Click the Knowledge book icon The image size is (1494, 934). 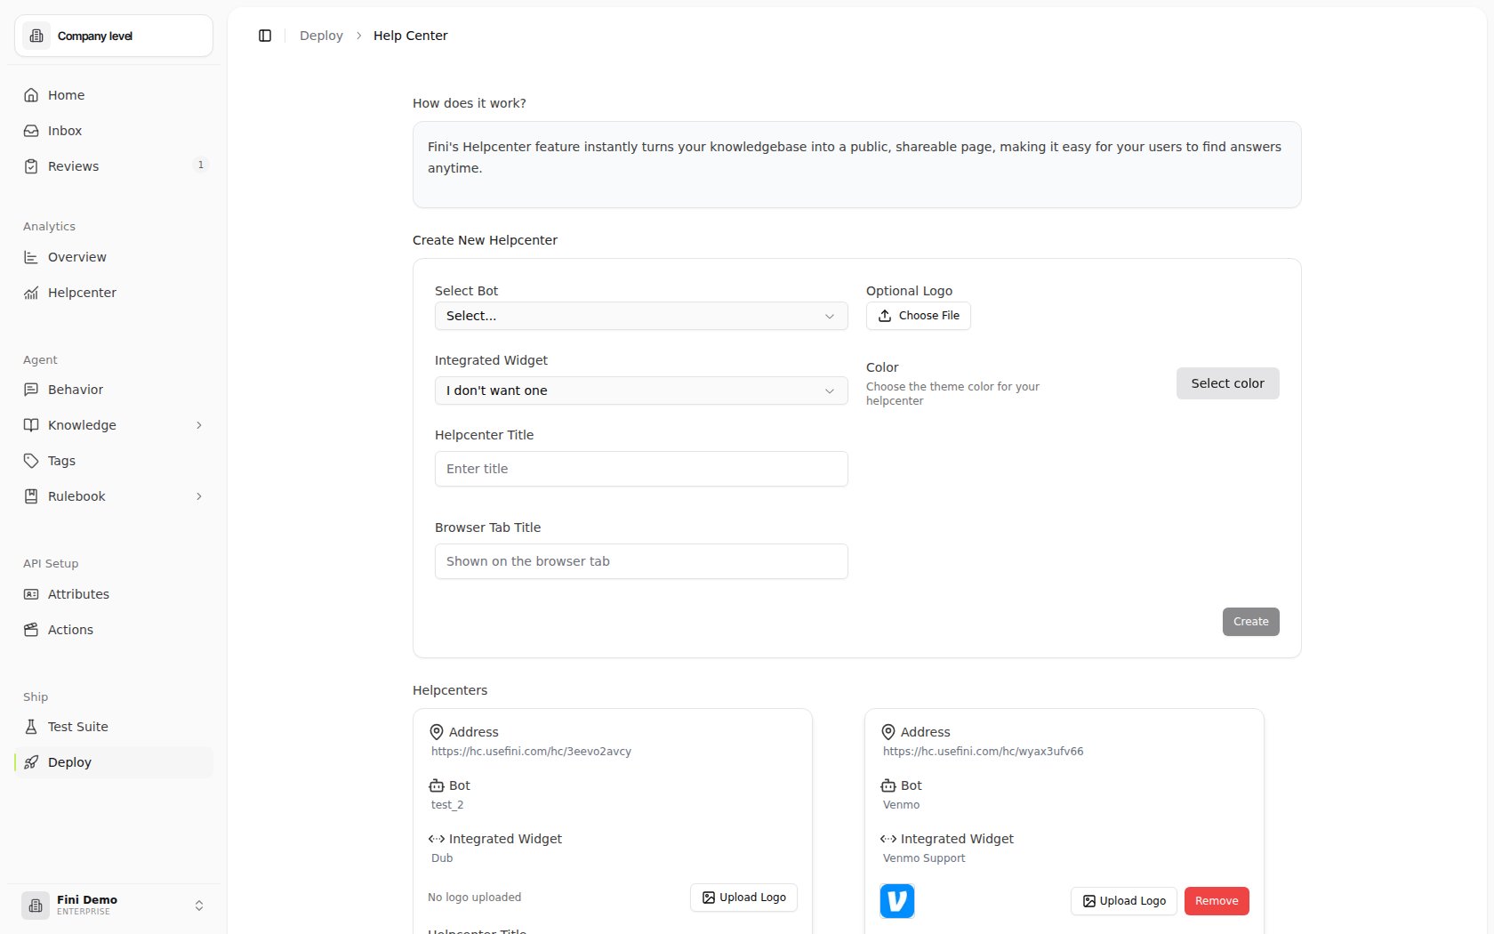[31, 425]
